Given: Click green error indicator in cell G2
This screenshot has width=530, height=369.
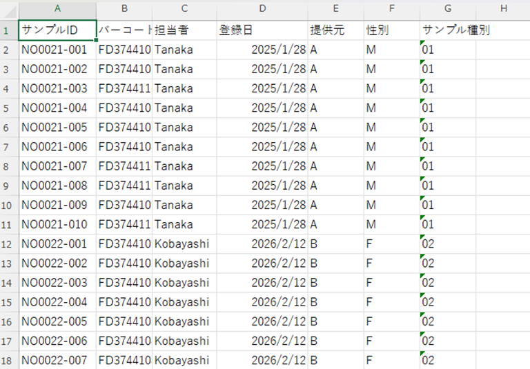Looking at the screenshot, I should 422,44.
